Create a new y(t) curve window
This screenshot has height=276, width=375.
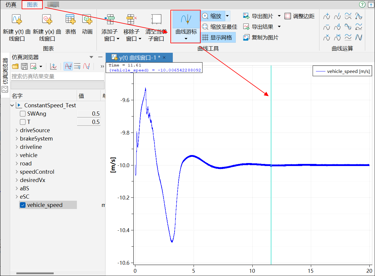point(17,26)
